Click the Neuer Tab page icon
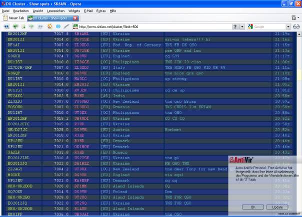 pyautogui.click(x=5, y=18)
